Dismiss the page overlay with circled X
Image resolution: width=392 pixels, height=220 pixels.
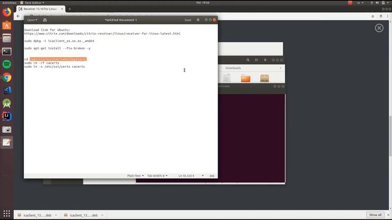click(379, 28)
